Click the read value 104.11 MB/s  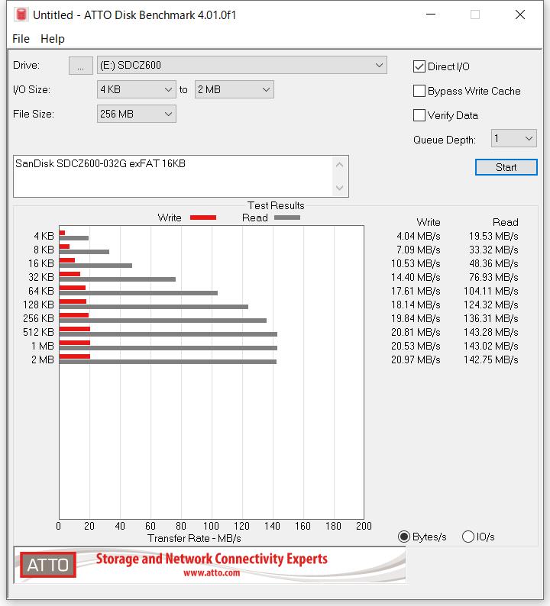[491, 291]
